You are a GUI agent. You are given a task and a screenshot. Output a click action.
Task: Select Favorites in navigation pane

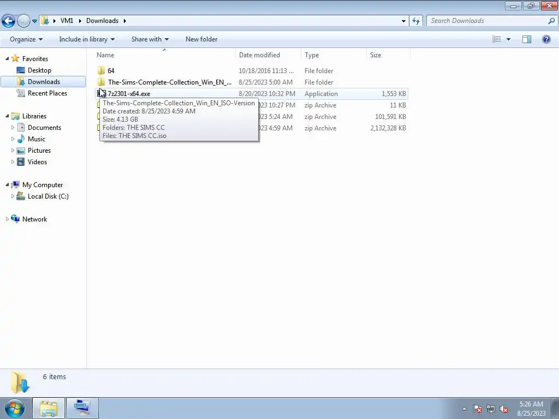click(35, 59)
